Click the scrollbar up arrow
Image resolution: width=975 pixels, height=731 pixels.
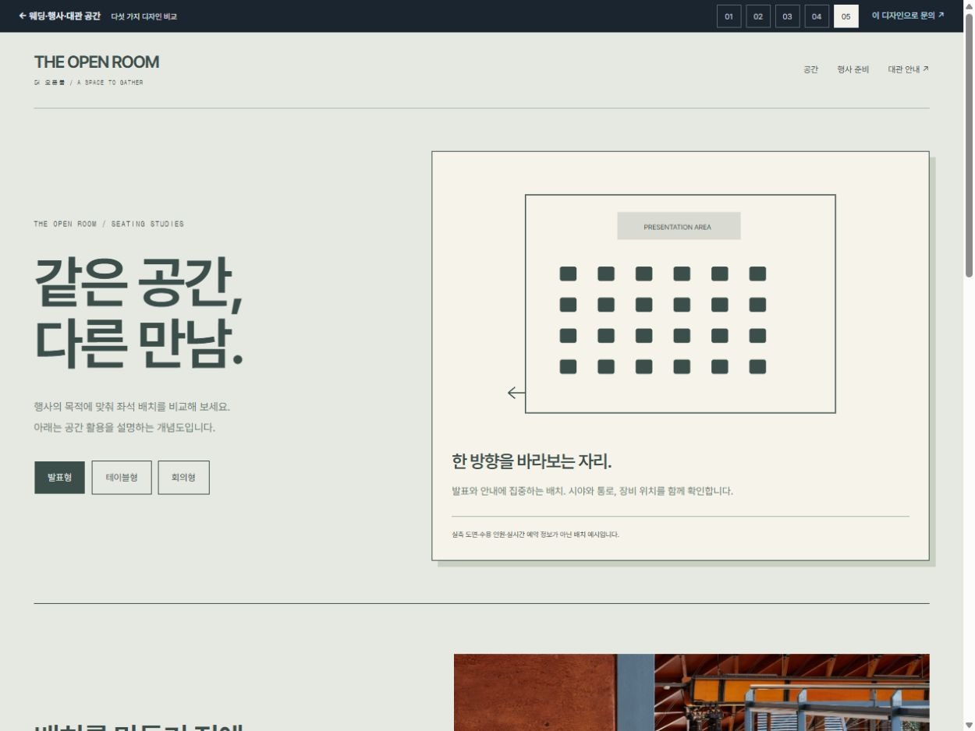(970, 6)
